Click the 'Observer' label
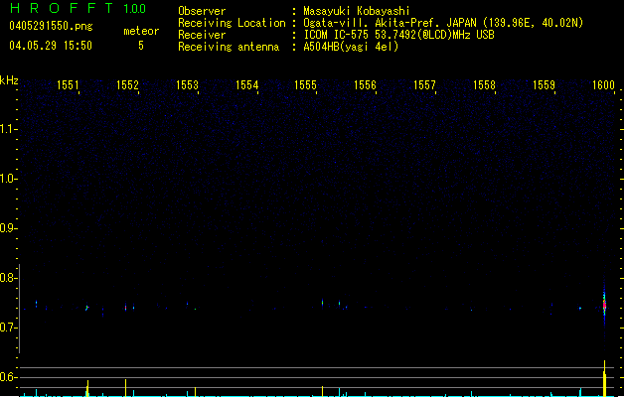The height and width of the screenshot is (397, 625). pos(202,11)
